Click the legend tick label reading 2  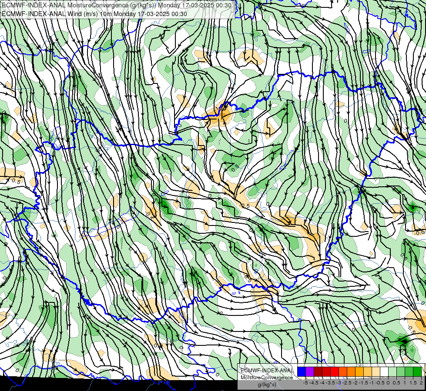pos(421,383)
